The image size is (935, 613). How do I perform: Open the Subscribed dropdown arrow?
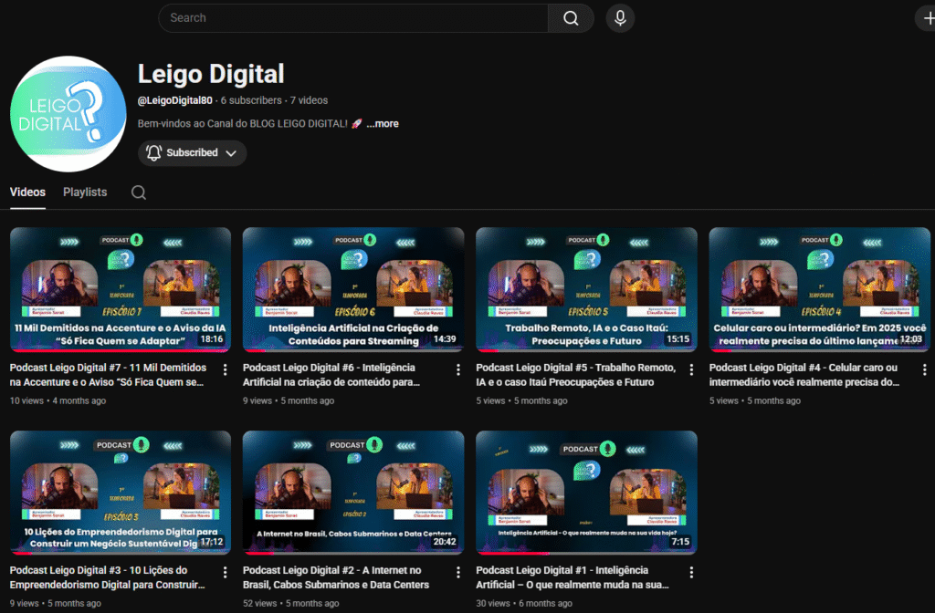pos(232,153)
